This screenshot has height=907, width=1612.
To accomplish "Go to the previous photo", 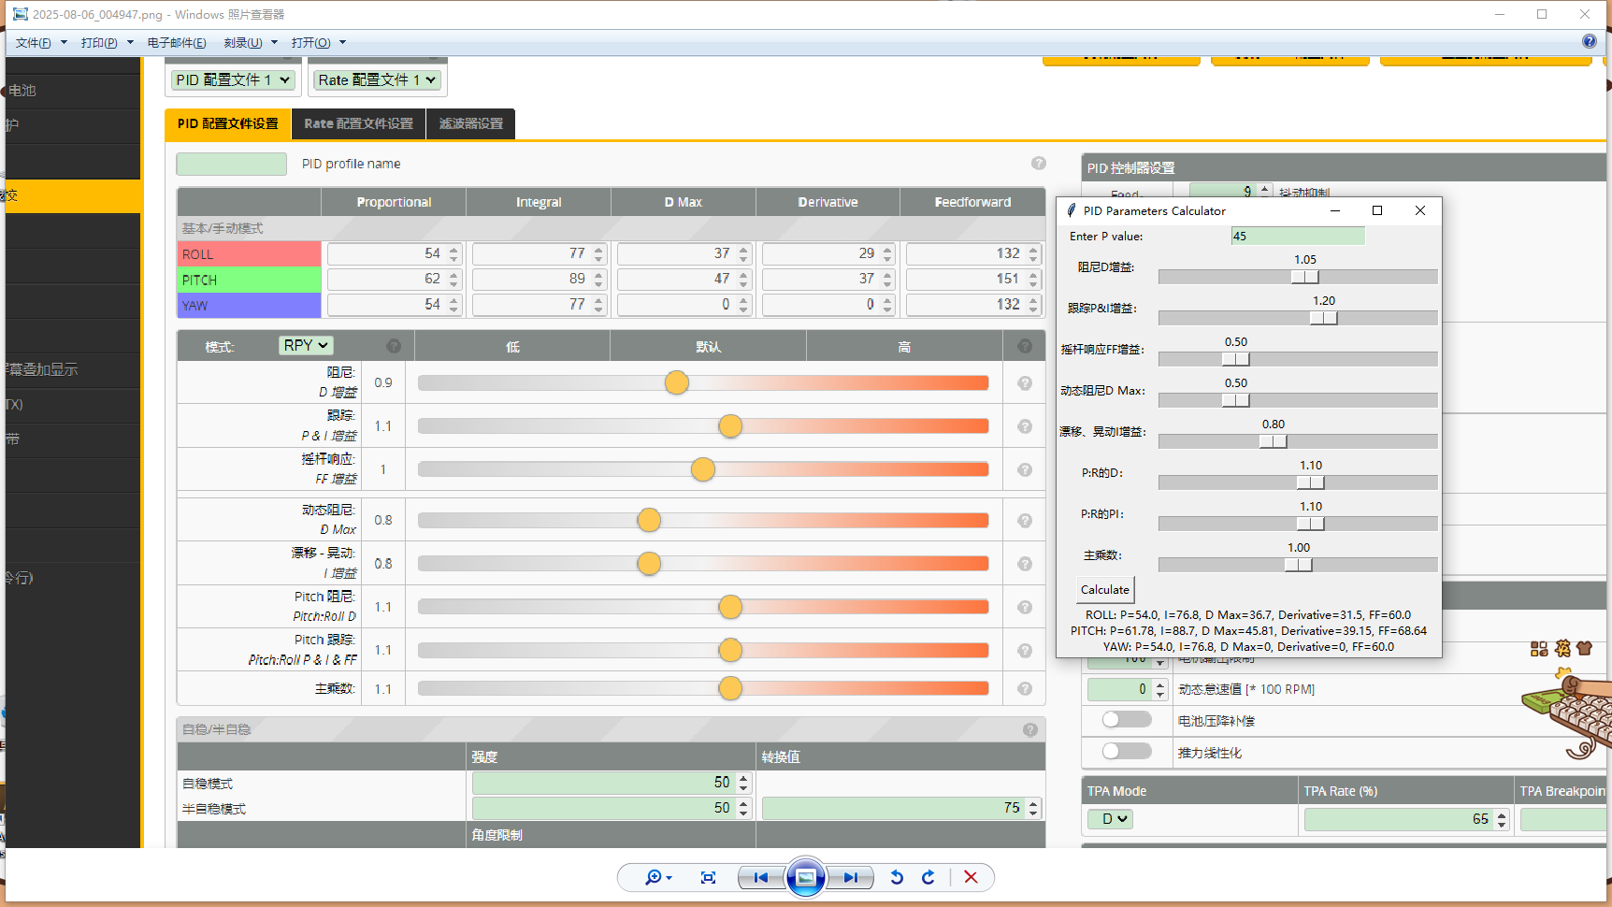I will tap(761, 877).
